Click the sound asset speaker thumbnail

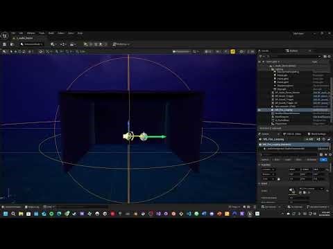(x=292, y=190)
